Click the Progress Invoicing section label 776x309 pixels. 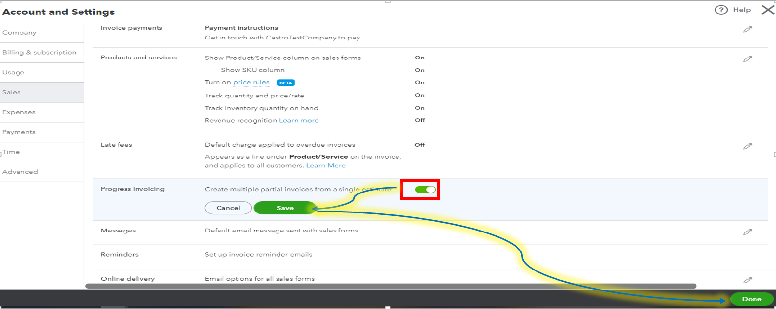(x=133, y=189)
